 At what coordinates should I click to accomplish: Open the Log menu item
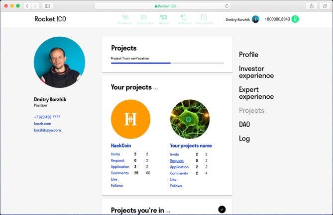244,139
